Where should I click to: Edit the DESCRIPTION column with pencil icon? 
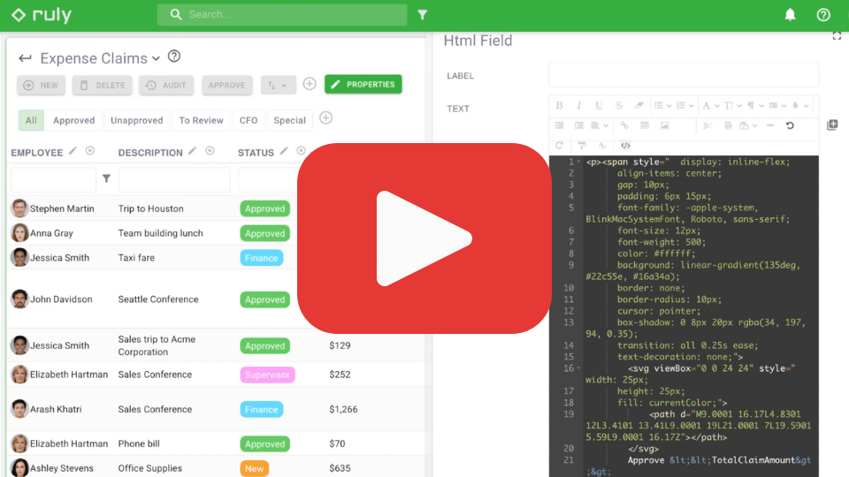pyautogui.click(x=192, y=151)
